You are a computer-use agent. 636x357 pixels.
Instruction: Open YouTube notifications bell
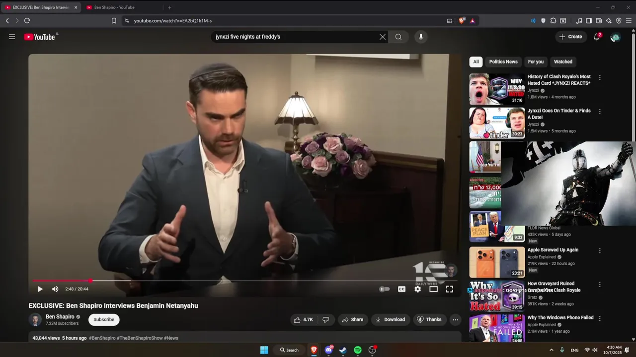tap(597, 37)
